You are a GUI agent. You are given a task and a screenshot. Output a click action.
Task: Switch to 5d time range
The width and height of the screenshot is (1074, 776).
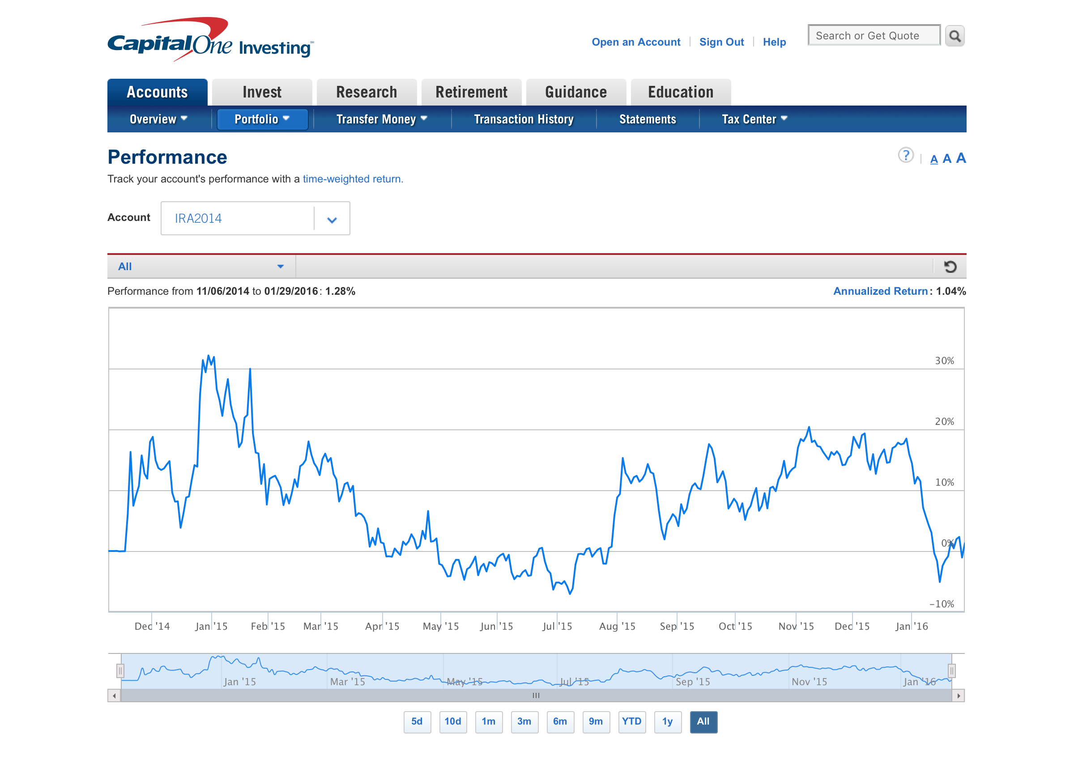[x=417, y=721]
